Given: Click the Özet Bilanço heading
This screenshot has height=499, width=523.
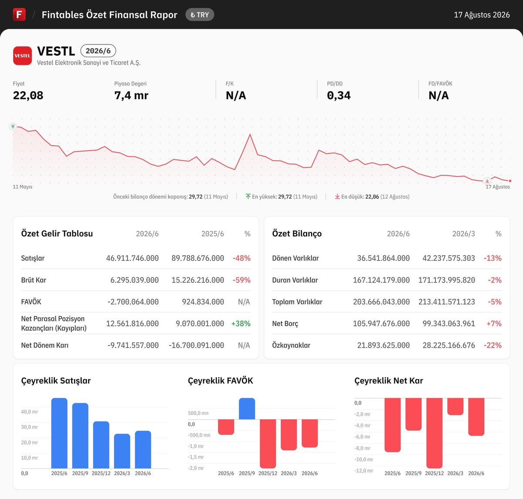Looking at the screenshot, I should tap(297, 233).
